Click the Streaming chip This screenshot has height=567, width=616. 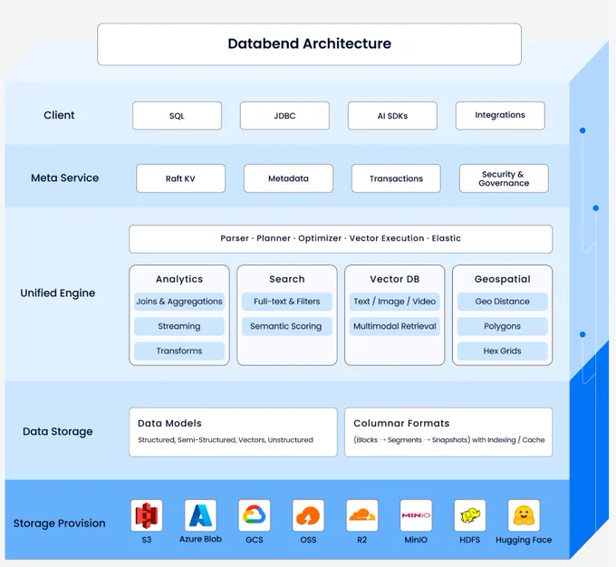[x=179, y=326]
